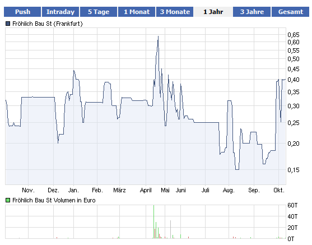This screenshot has width=312, height=245.
Task: Click the 'Juli' axis label
Action: (205, 190)
